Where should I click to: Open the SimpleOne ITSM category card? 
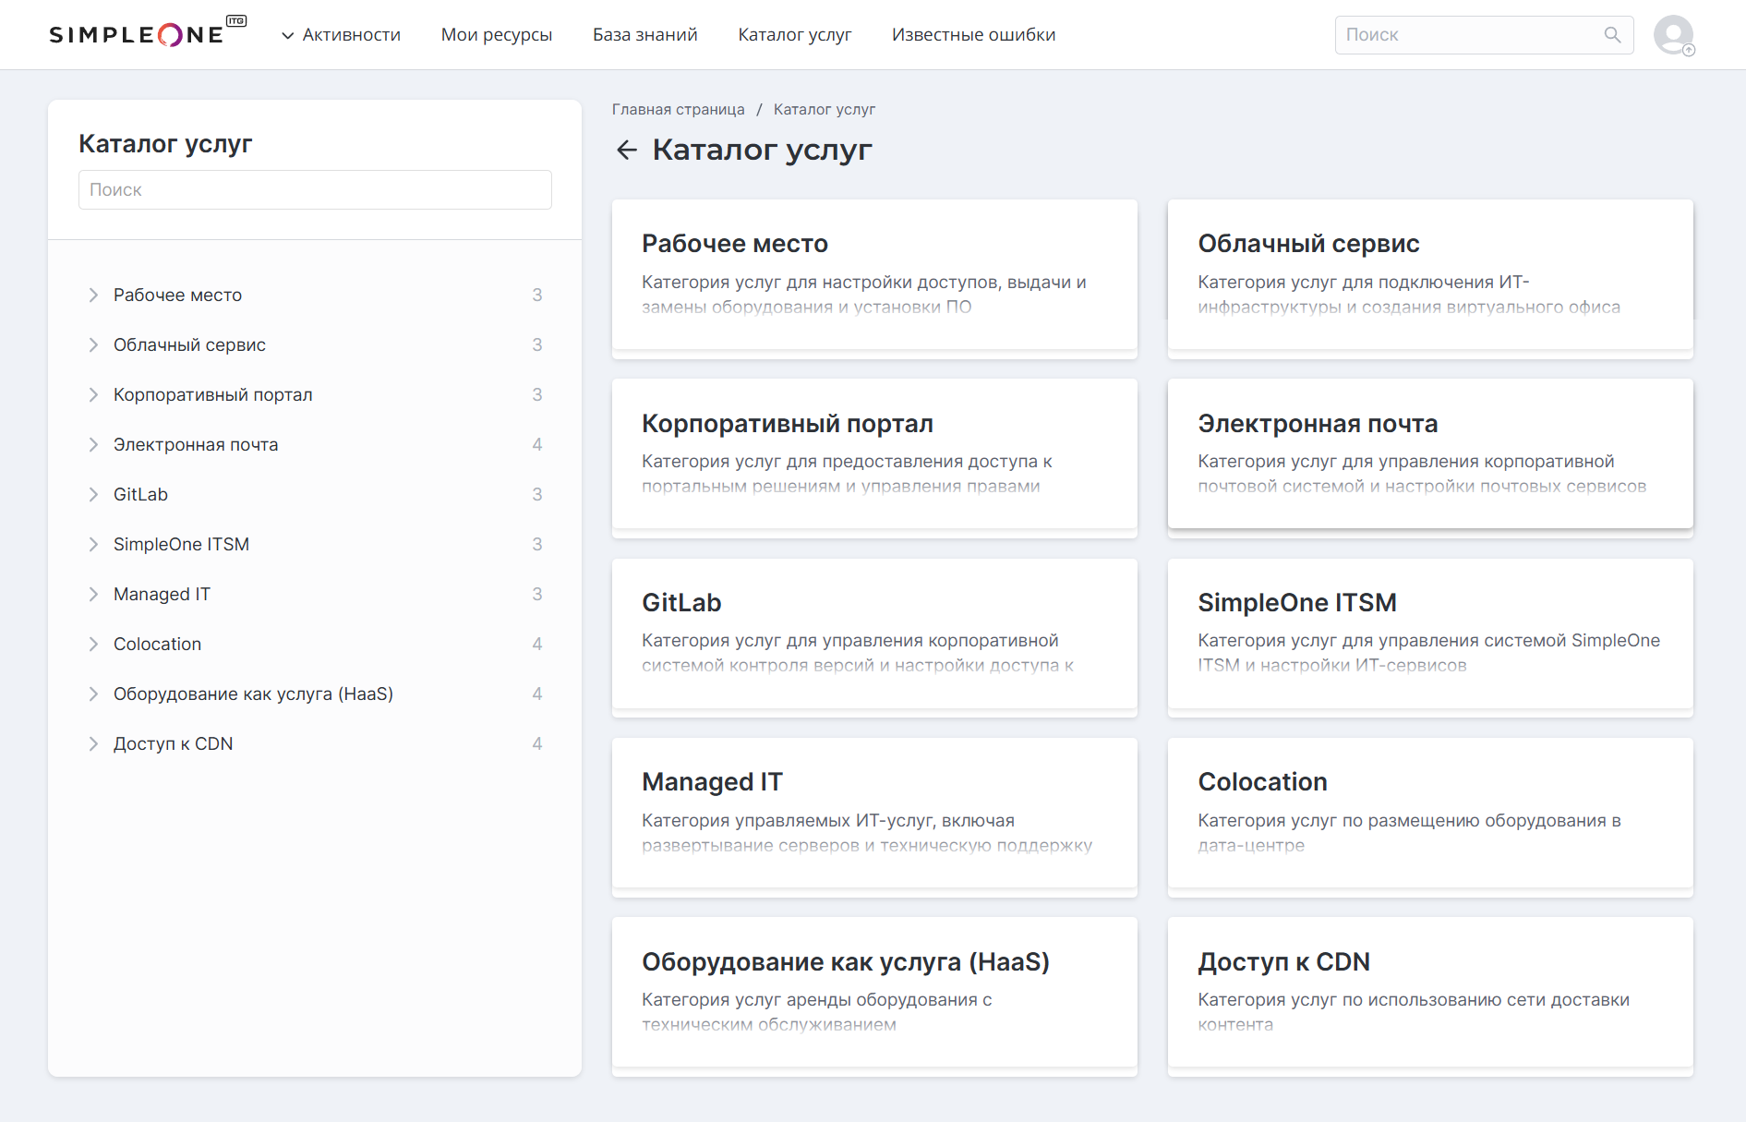1430,633
